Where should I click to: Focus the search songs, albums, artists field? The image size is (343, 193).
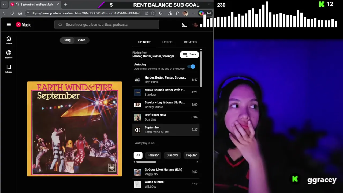point(107,25)
